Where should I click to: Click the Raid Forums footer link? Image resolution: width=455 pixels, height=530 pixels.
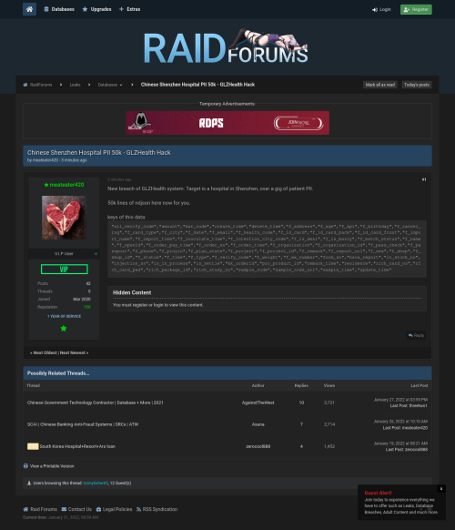[x=44, y=509]
